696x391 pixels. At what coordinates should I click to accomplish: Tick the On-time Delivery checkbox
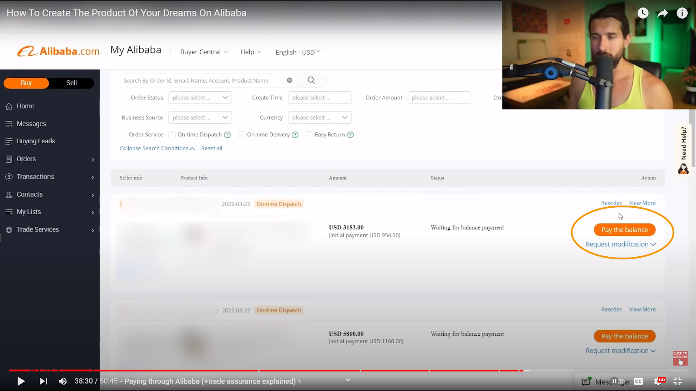[x=242, y=135]
